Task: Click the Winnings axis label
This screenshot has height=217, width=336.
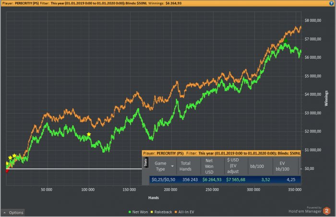Action: (x=326, y=98)
